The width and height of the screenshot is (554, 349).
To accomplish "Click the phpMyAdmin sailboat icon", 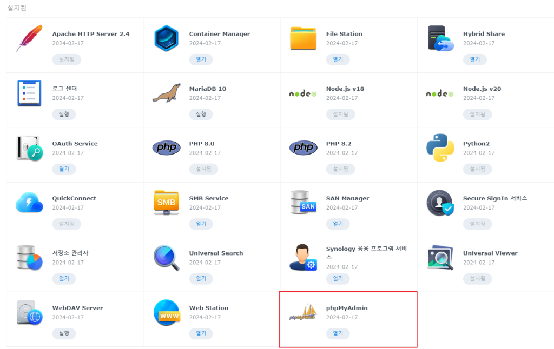I will click(x=303, y=312).
